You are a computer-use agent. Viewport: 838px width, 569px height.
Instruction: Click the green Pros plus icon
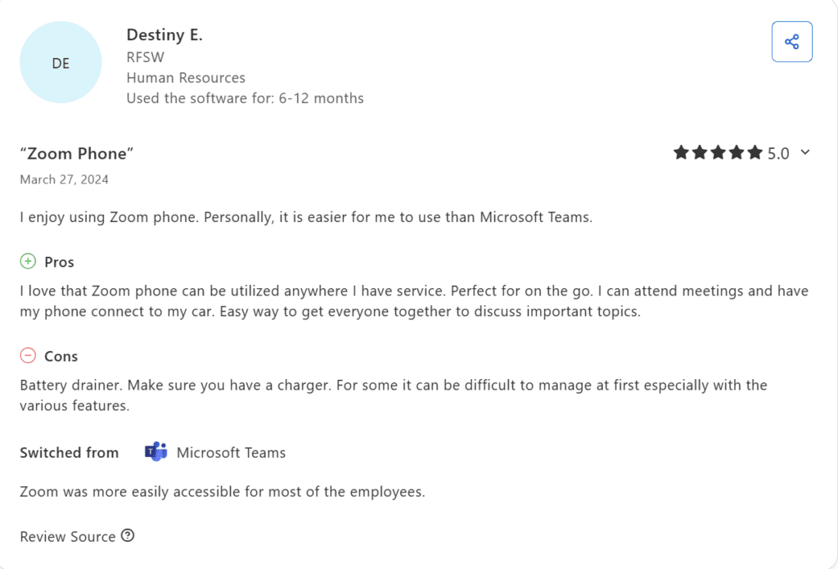[28, 261]
